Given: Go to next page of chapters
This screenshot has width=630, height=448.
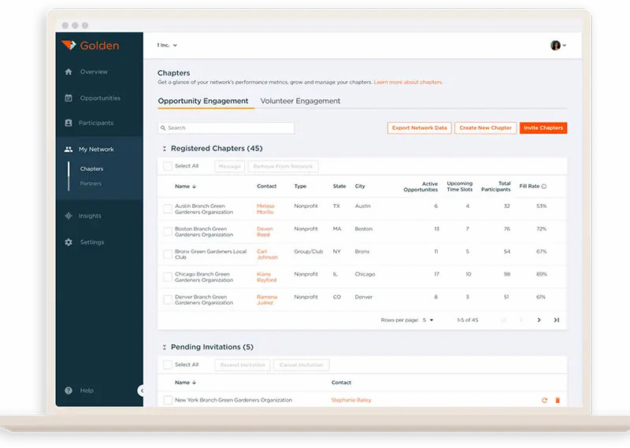Looking at the screenshot, I should point(539,320).
